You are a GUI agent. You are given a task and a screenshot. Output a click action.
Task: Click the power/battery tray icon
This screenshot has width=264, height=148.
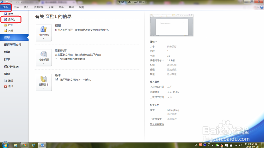pos(231,145)
